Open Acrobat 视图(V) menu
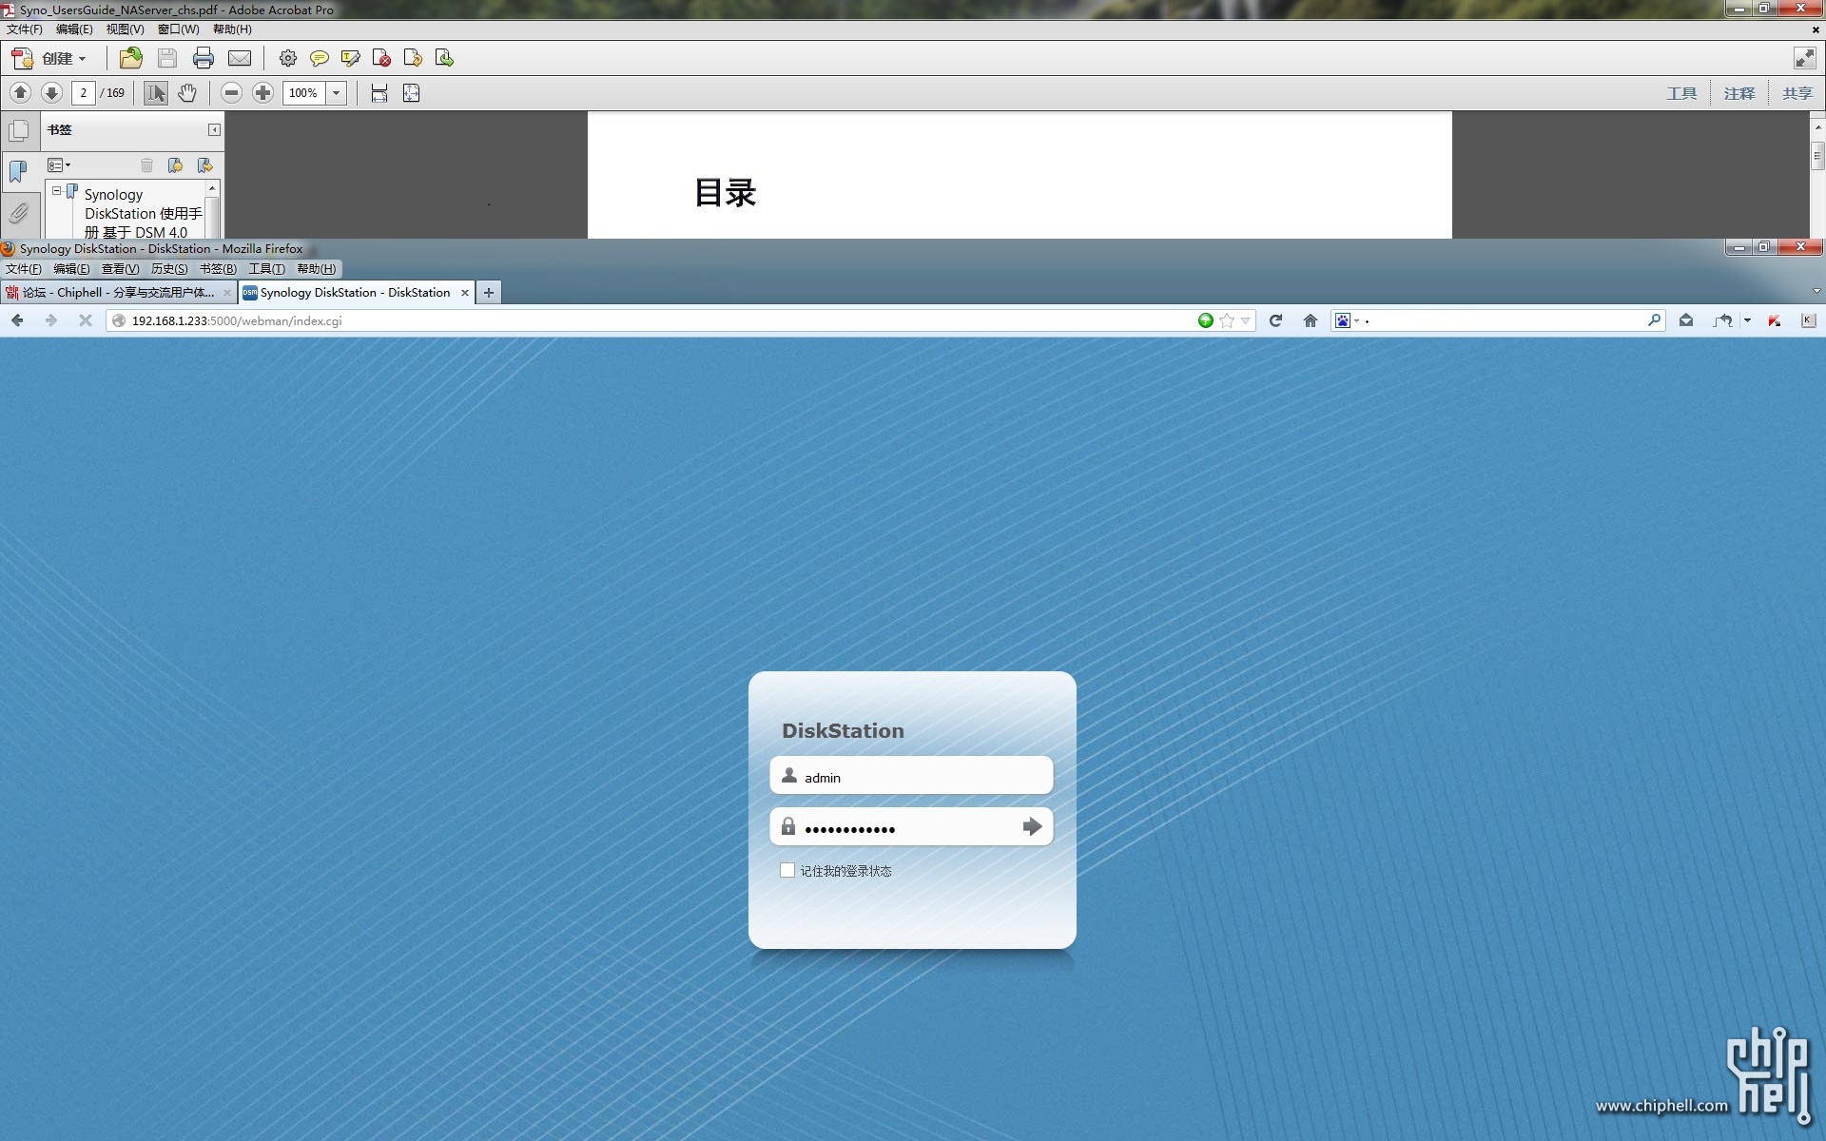Screen dimensions: 1826x1141 tap(125, 29)
